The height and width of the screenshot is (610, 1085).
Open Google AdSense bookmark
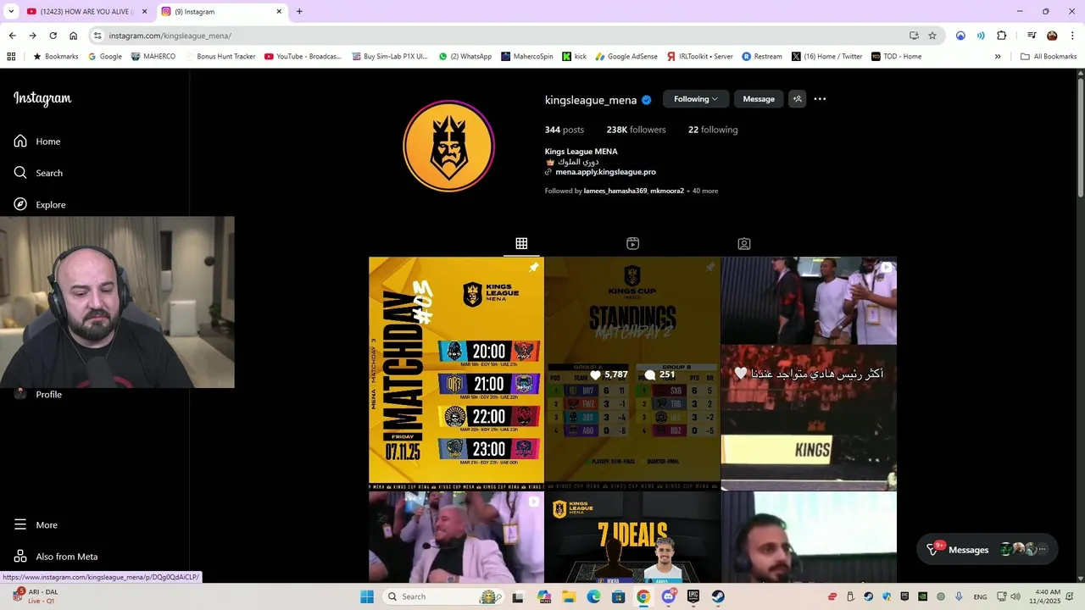(x=626, y=57)
